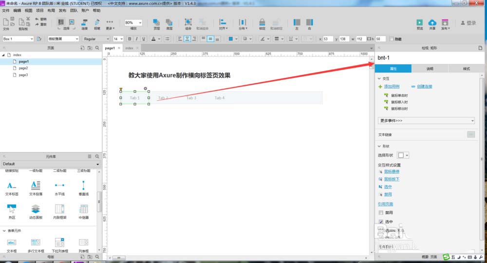Click the left panel toggle icon (左)

pyautogui.click(x=297, y=22)
